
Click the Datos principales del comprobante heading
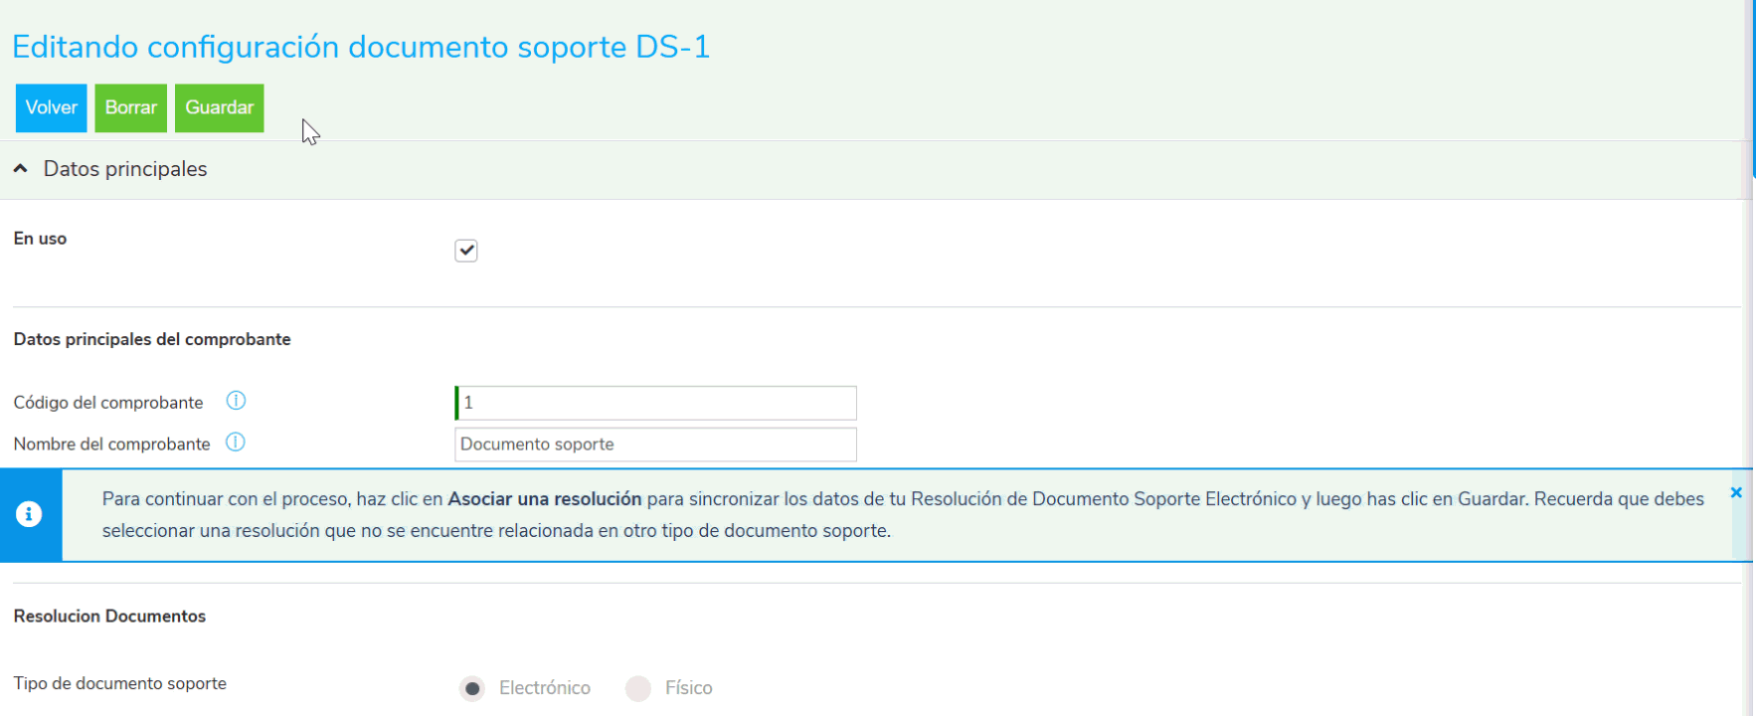152,339
